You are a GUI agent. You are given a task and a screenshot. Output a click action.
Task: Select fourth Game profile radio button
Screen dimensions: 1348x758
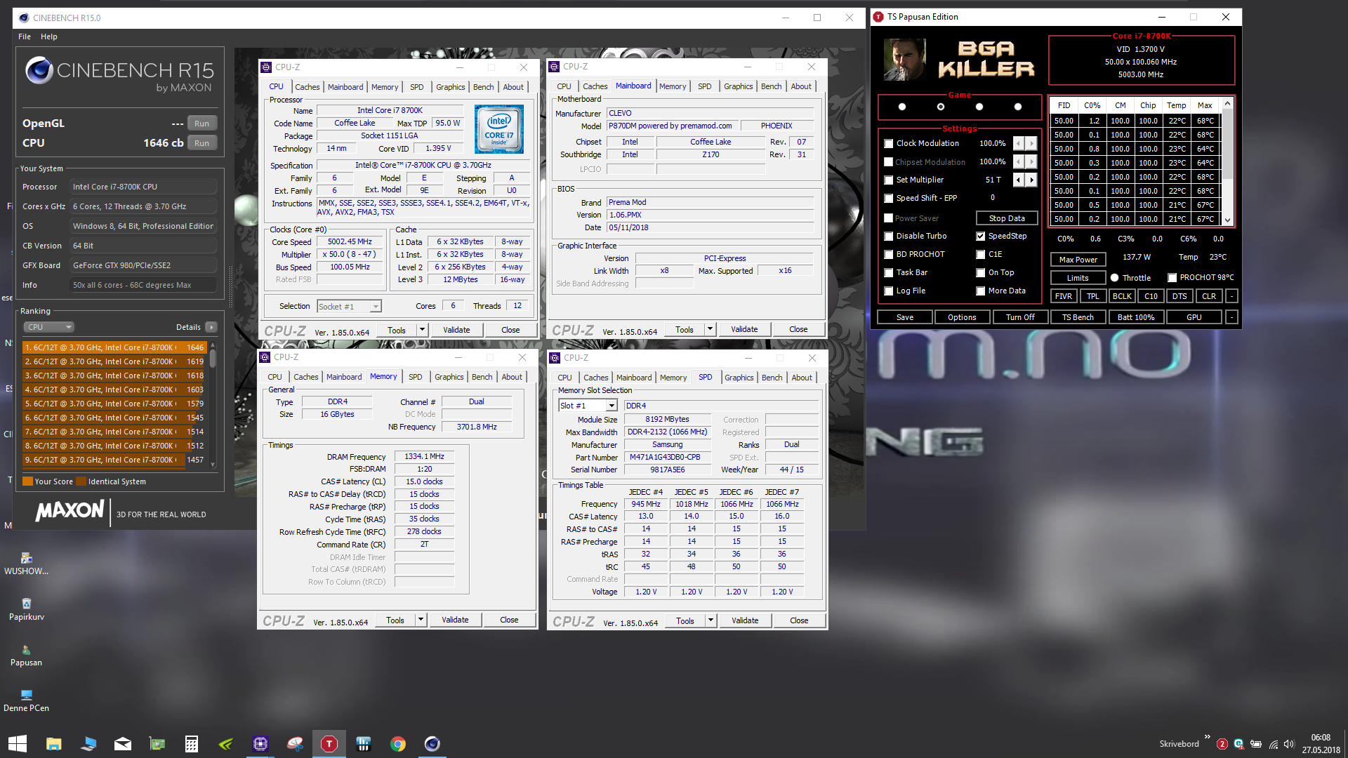point(1018,107)
